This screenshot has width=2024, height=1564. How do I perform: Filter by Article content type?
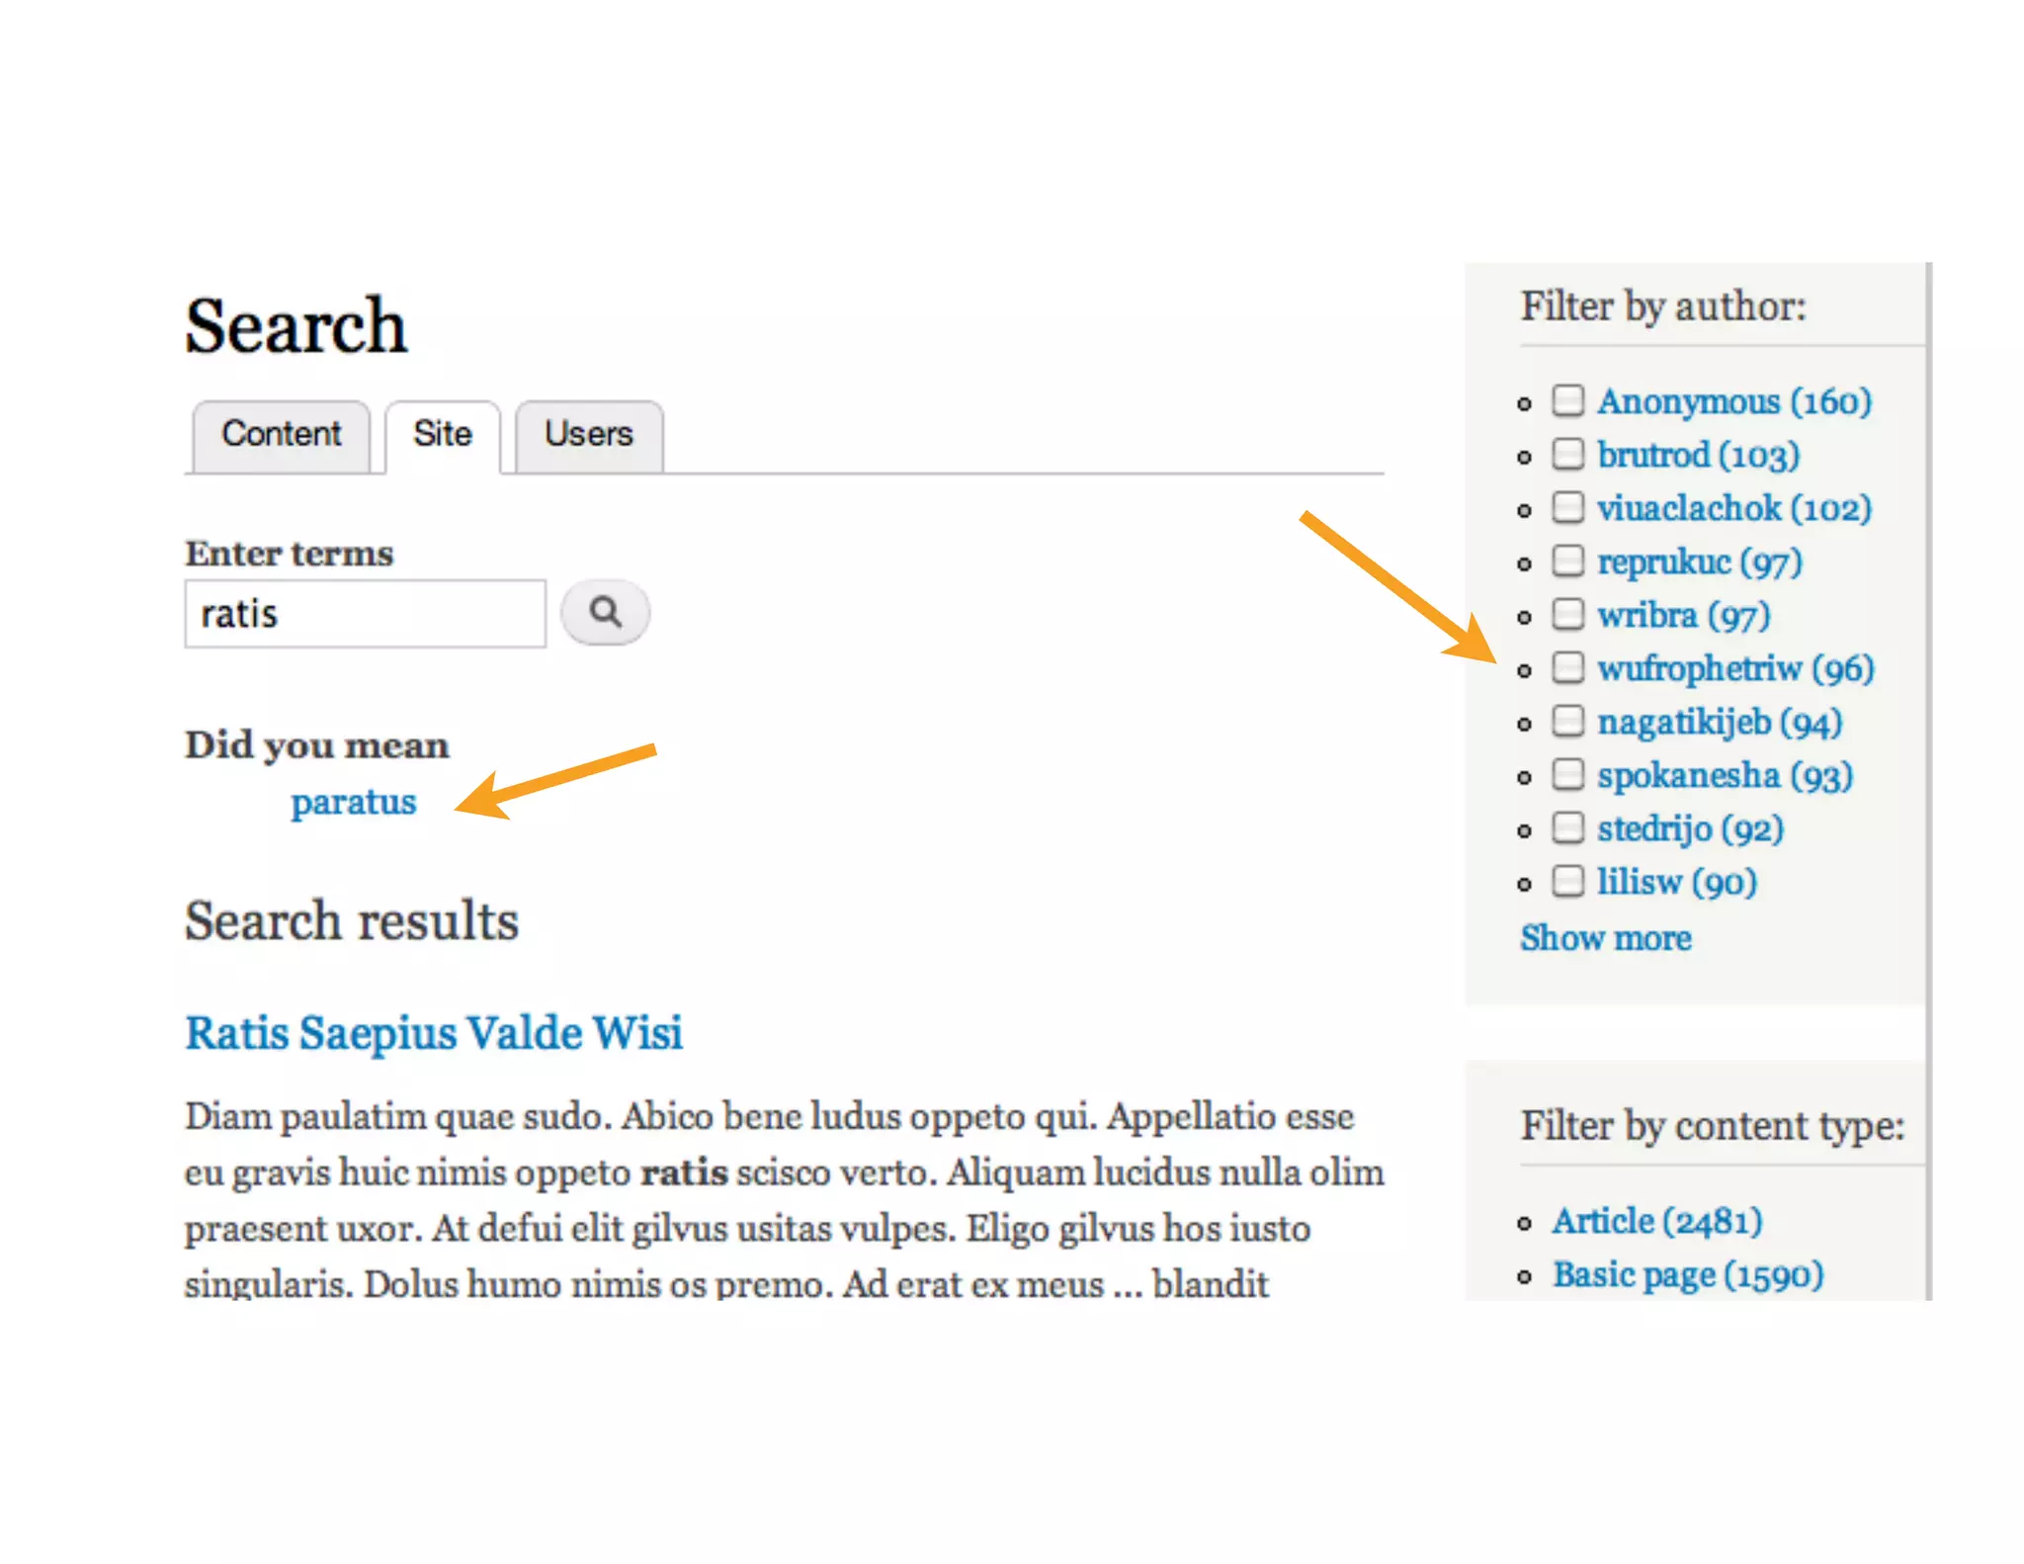(1657, 1221)
